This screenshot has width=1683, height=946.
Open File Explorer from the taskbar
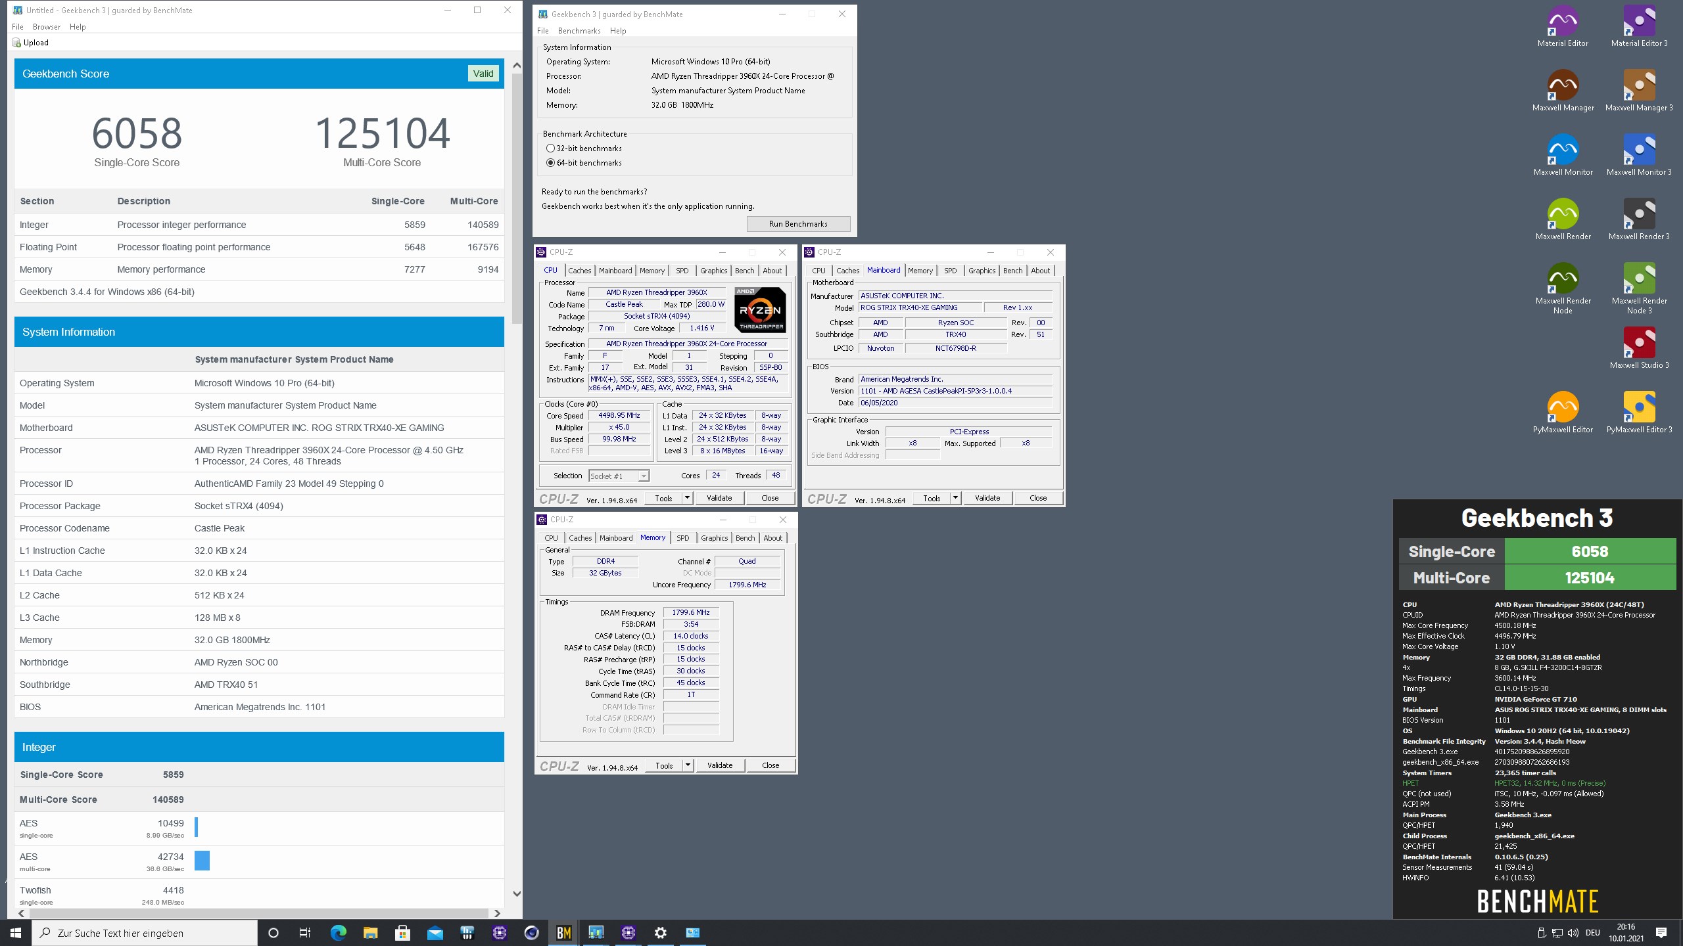point(370,933)
